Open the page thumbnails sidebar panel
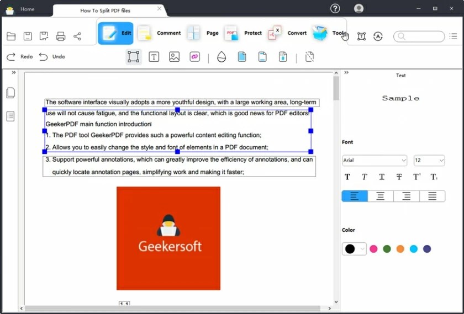464x314 pixels. coord(10,93)
